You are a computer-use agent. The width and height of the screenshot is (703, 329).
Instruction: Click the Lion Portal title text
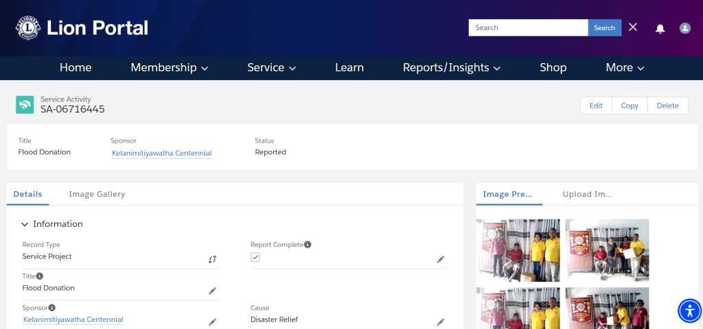[97, 28]
